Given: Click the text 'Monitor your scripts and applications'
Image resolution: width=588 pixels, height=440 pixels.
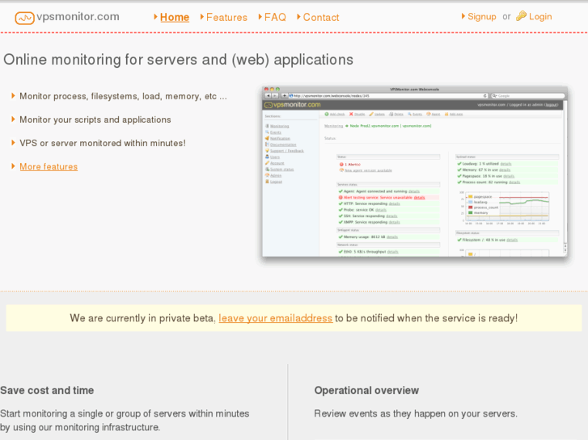Looking at the screenshot, I should pyautogui.click(x=95, y=119).
